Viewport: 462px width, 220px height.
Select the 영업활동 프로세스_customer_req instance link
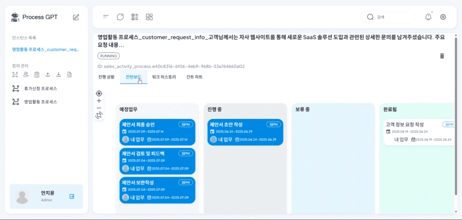tap(45, 50)
